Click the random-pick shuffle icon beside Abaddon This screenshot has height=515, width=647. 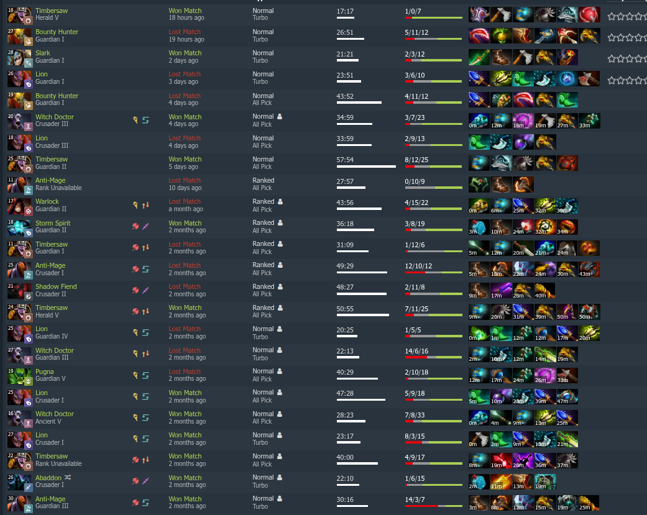pyautogui.click(x=68, y=477)
